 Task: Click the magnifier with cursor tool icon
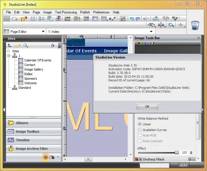tap(171, 25)
